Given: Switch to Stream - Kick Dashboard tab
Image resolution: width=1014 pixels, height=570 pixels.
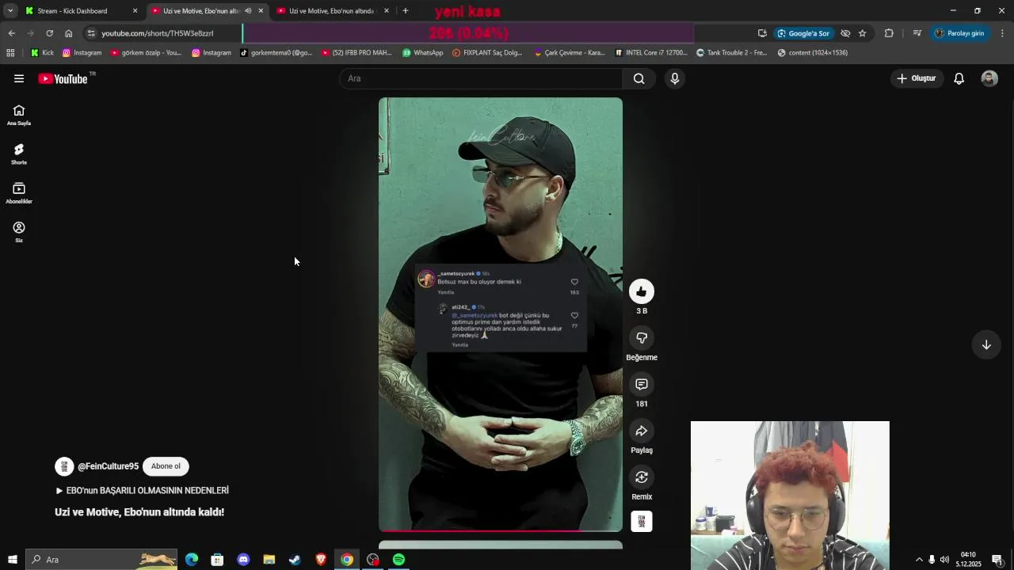Looking at the screenshot, I should (82, 11).
